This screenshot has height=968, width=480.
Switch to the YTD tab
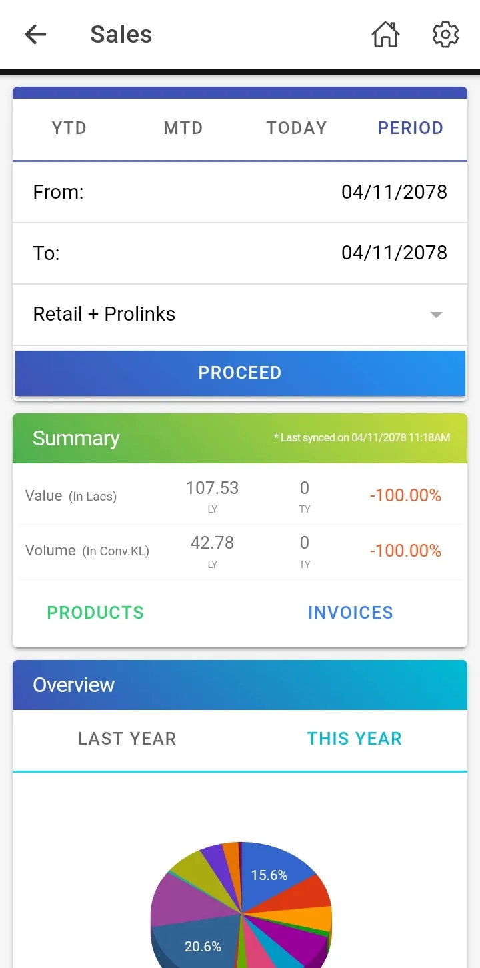click(69, 128)
